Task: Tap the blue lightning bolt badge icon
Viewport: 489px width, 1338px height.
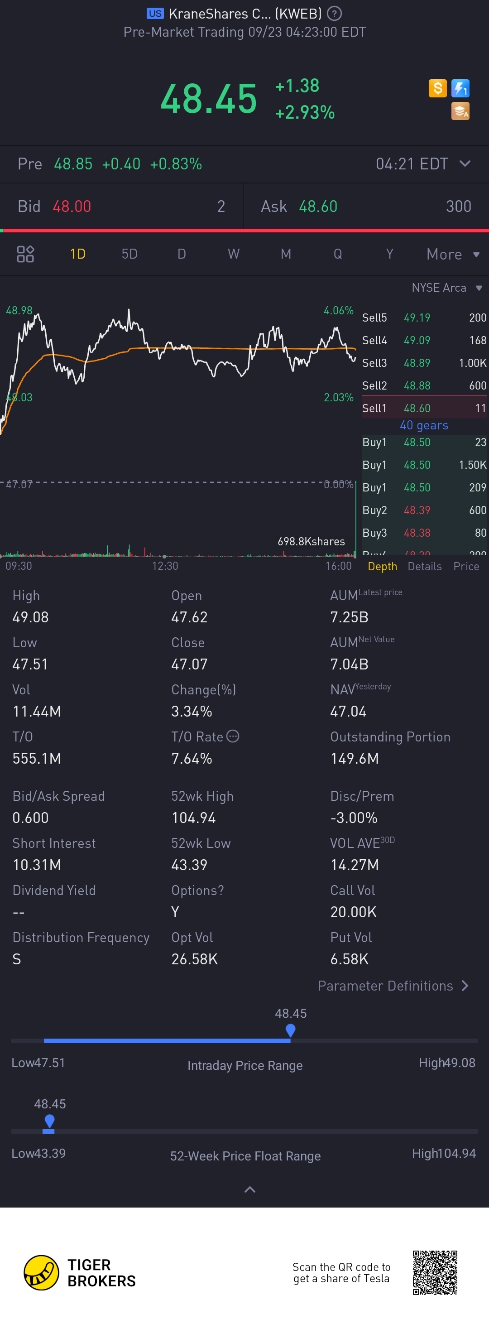Action: (x=460, y=88)
